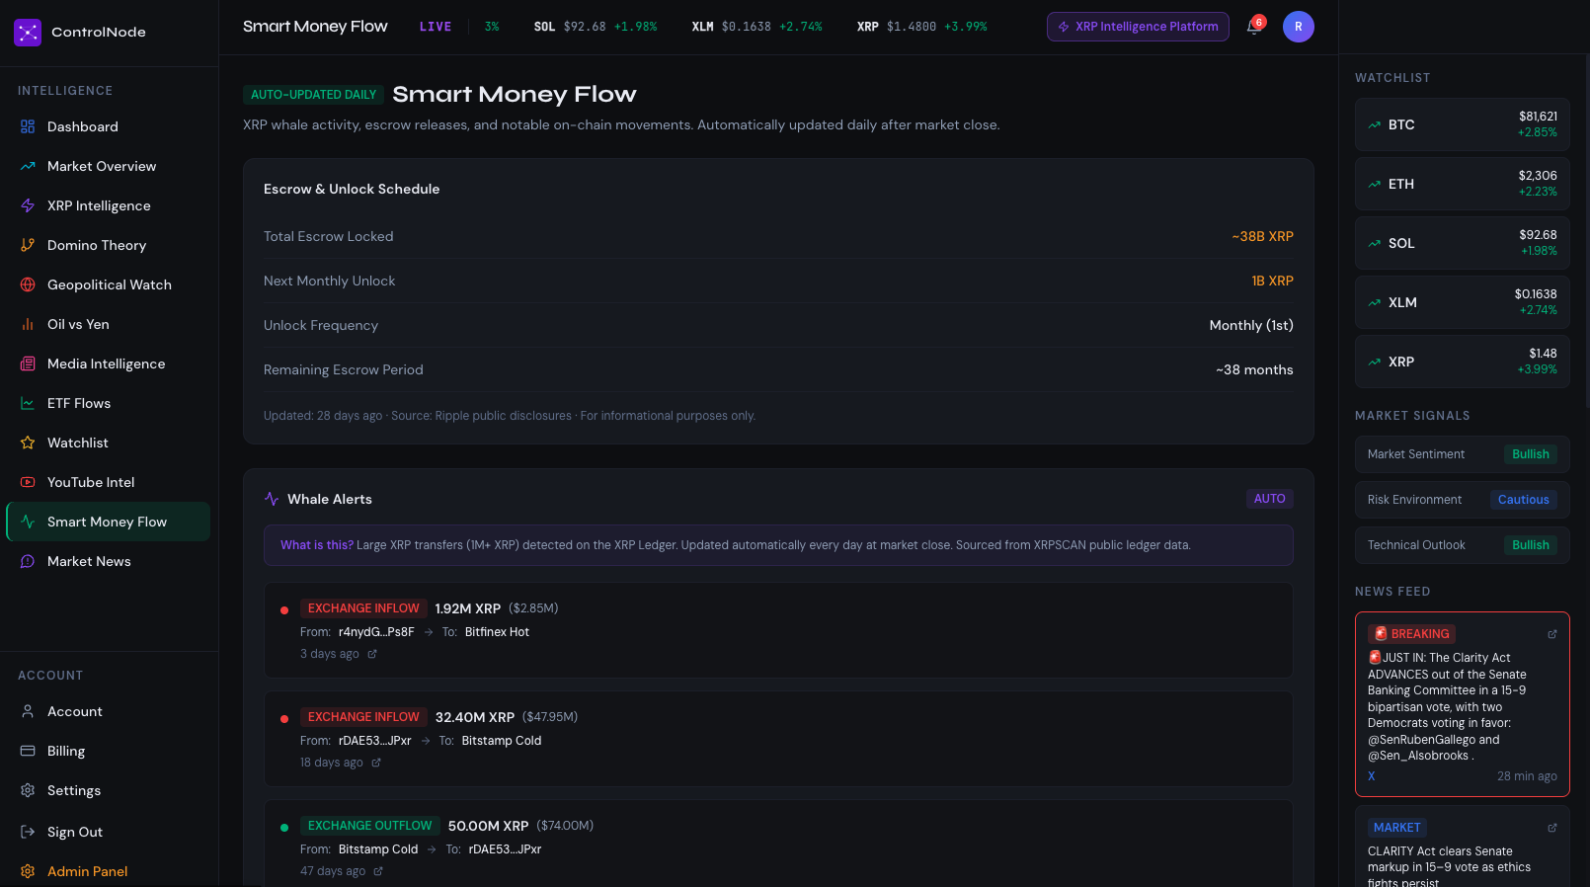The height and width of the screenshot is (887, 1590).
Task: Open the XRP watchlist card
Action: pyautogui.click(x=1463, y=362)
